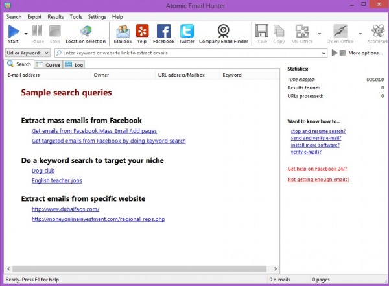Click the Copy toolbar icon
This screenshot has width=389, height=286.
pyautogui.click(x=279, y=31)
